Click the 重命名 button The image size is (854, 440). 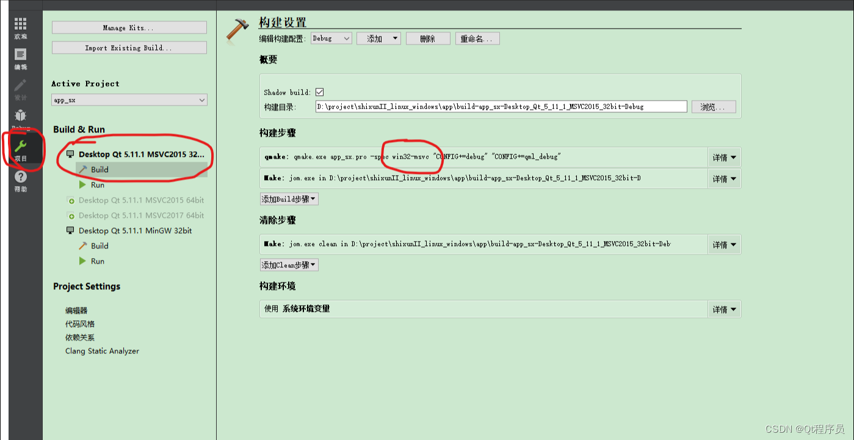point(478,38)
